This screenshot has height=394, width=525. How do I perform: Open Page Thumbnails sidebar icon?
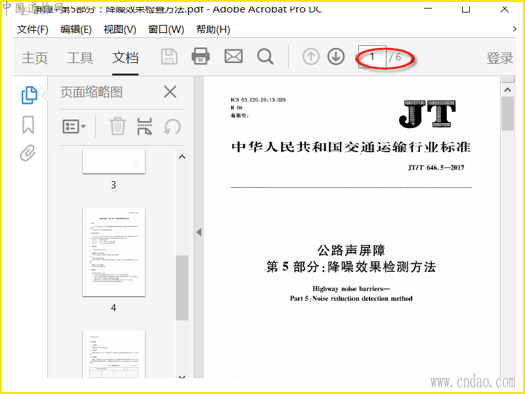pos(30,95)
